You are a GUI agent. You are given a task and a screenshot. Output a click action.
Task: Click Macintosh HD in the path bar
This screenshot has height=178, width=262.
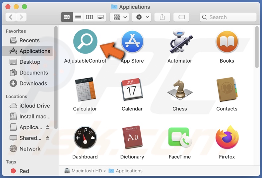point(83,171)
